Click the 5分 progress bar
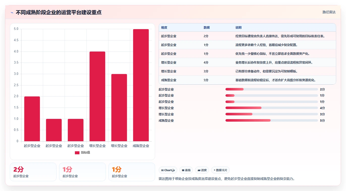346x191 pixels. [x=272, y=121]
